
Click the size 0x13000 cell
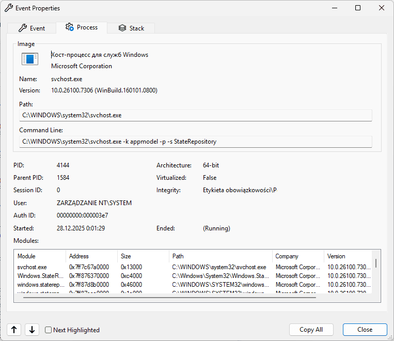pos(131,267)
